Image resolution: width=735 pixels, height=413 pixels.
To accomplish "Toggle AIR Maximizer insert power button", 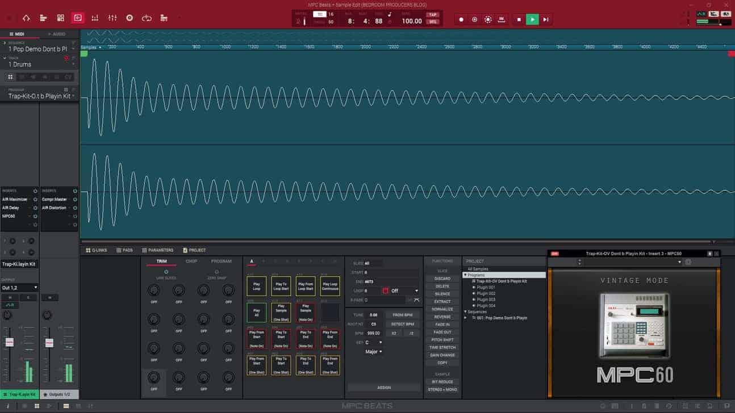I will pos(35,200).
